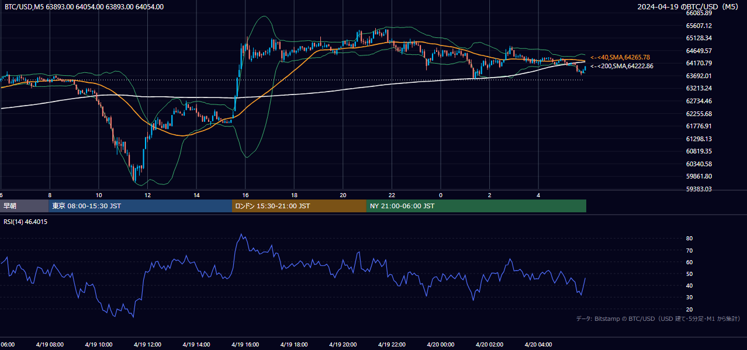Image resolution: width=747 pixels, height=350 pixels.
Task: Click price axis label 63213.24
Action: pos(698,88)
